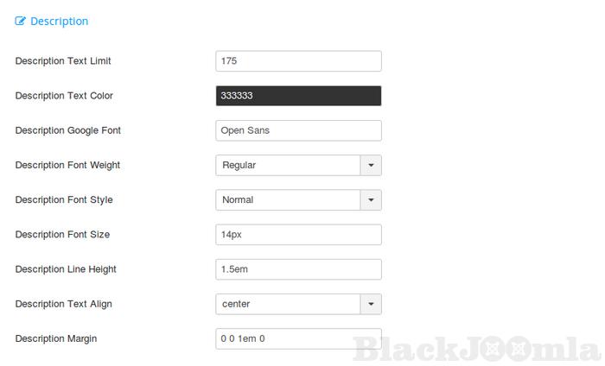
Task: Open the Description Text Align dropdown
Action: tap(288, 304)
